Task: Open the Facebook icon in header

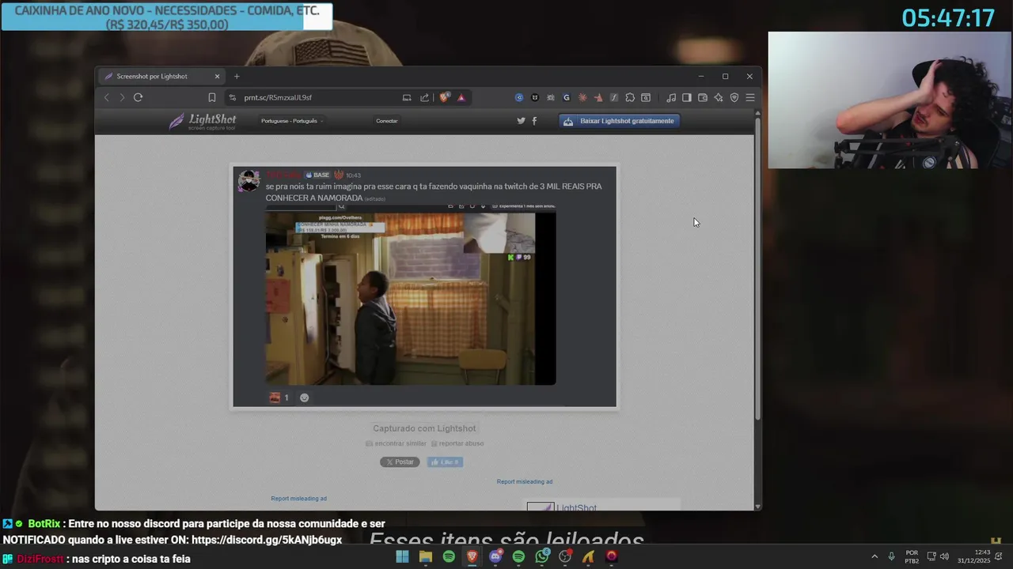Action: [534, 121]
